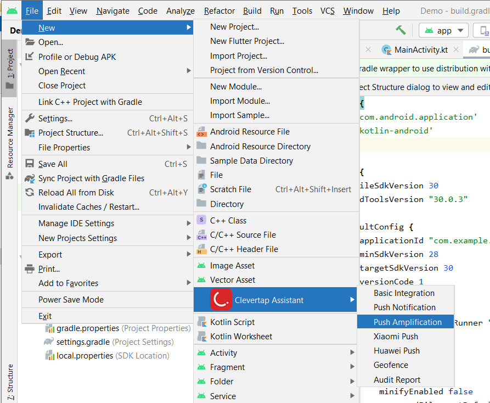This screenshot has width=490, height=403.
Task: Expand the New Projects Settings submenu
Action: 188,238
